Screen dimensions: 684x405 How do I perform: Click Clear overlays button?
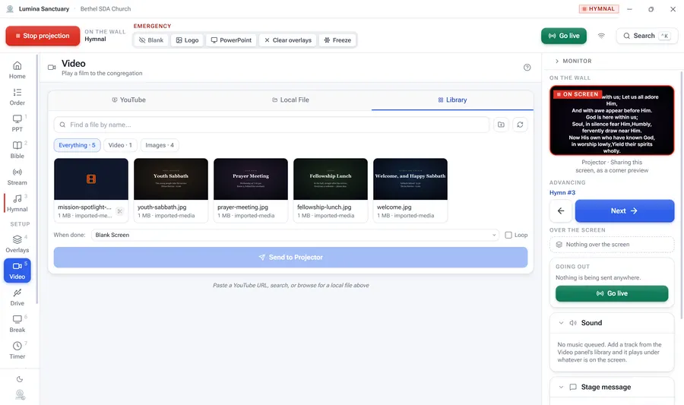pos(288,40)
